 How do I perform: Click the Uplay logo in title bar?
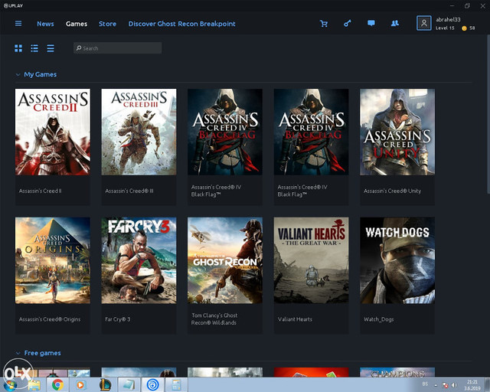(x=13, y=5)
